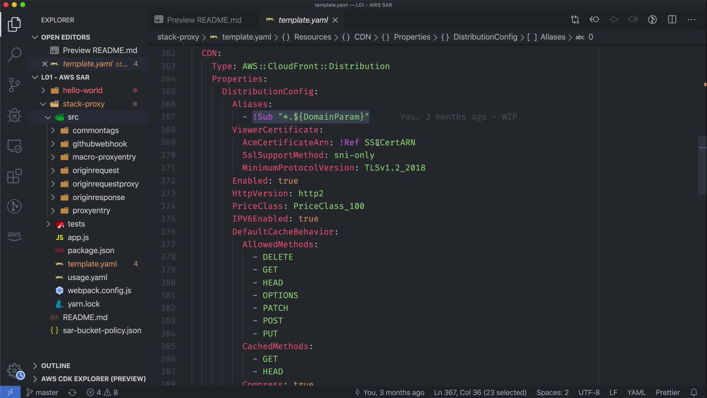Click the synchronize changes icon
Image resolution: width=707 pixels, height=398 pixels.
[72, 392]
